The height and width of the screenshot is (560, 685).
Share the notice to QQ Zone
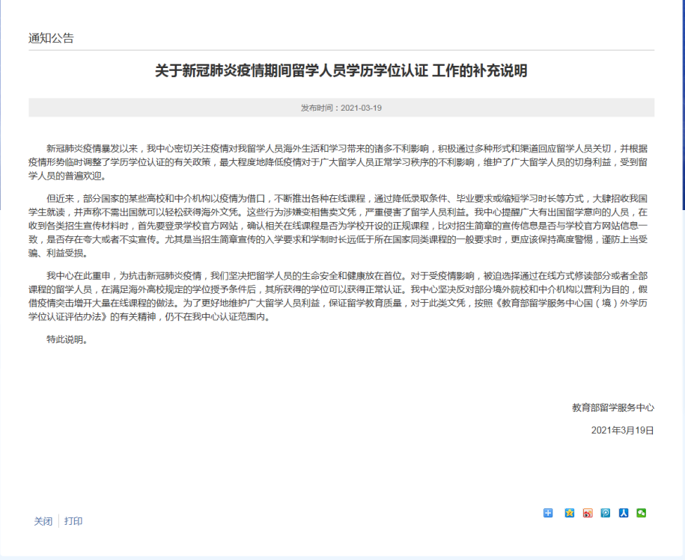coord(569,513)
